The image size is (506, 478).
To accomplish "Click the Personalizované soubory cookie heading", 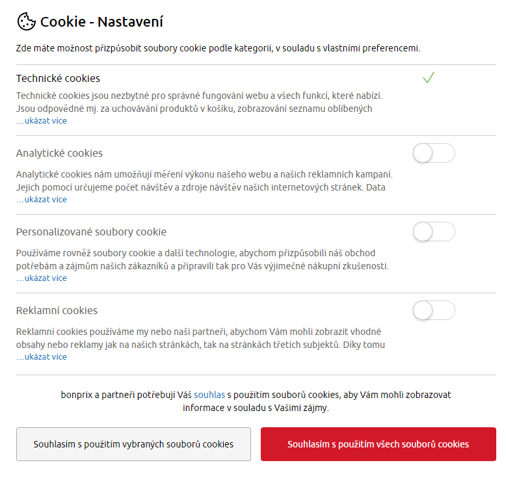I will (x=91, y=232).
